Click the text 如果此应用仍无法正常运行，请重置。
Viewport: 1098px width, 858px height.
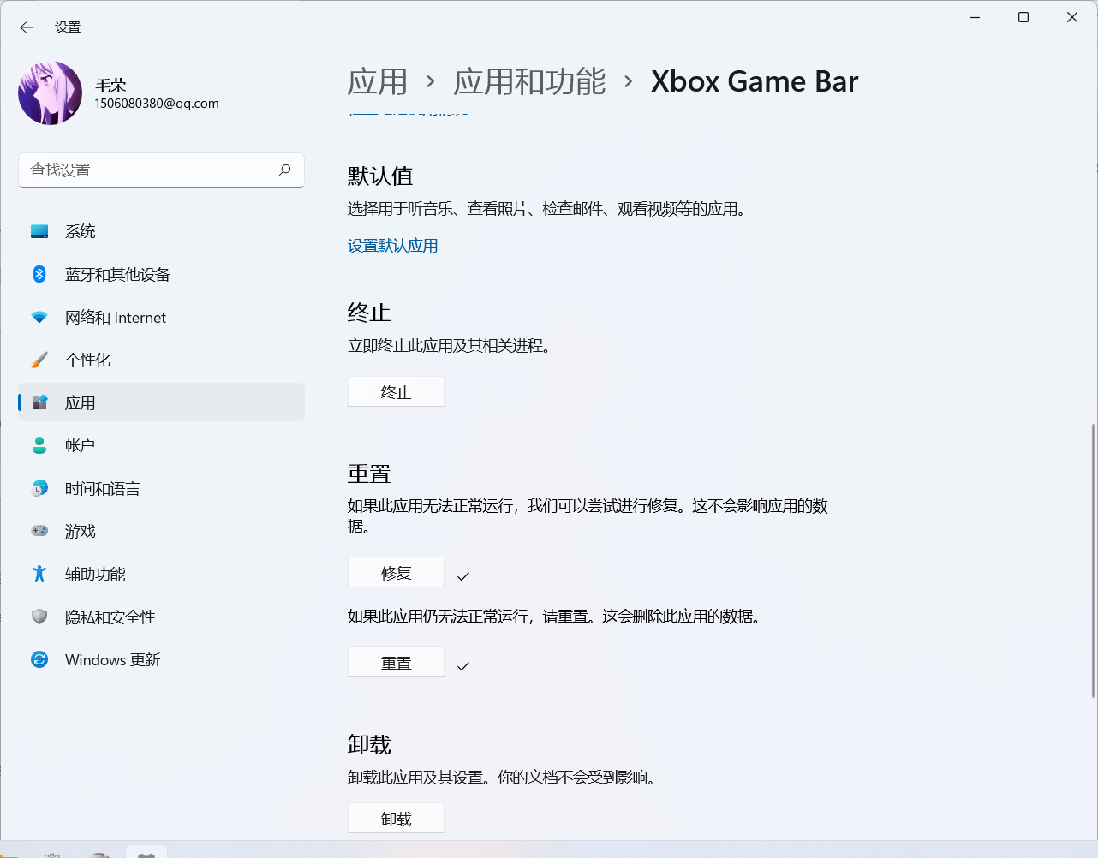(474, 616)
